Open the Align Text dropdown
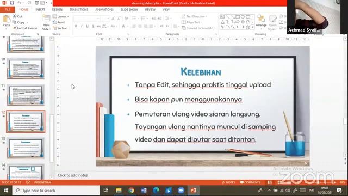Image resolution: width=348 pixels, height=196 pixels. tap(191, 22)
